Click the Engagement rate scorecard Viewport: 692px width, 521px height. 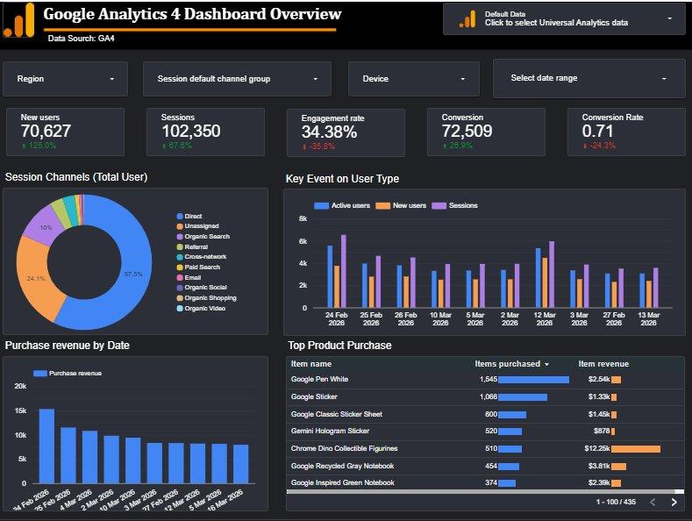346,132
